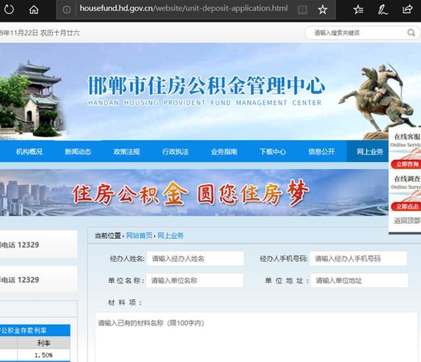
Task: Add page to favorites star icon
Action: [x=322, y=10]
